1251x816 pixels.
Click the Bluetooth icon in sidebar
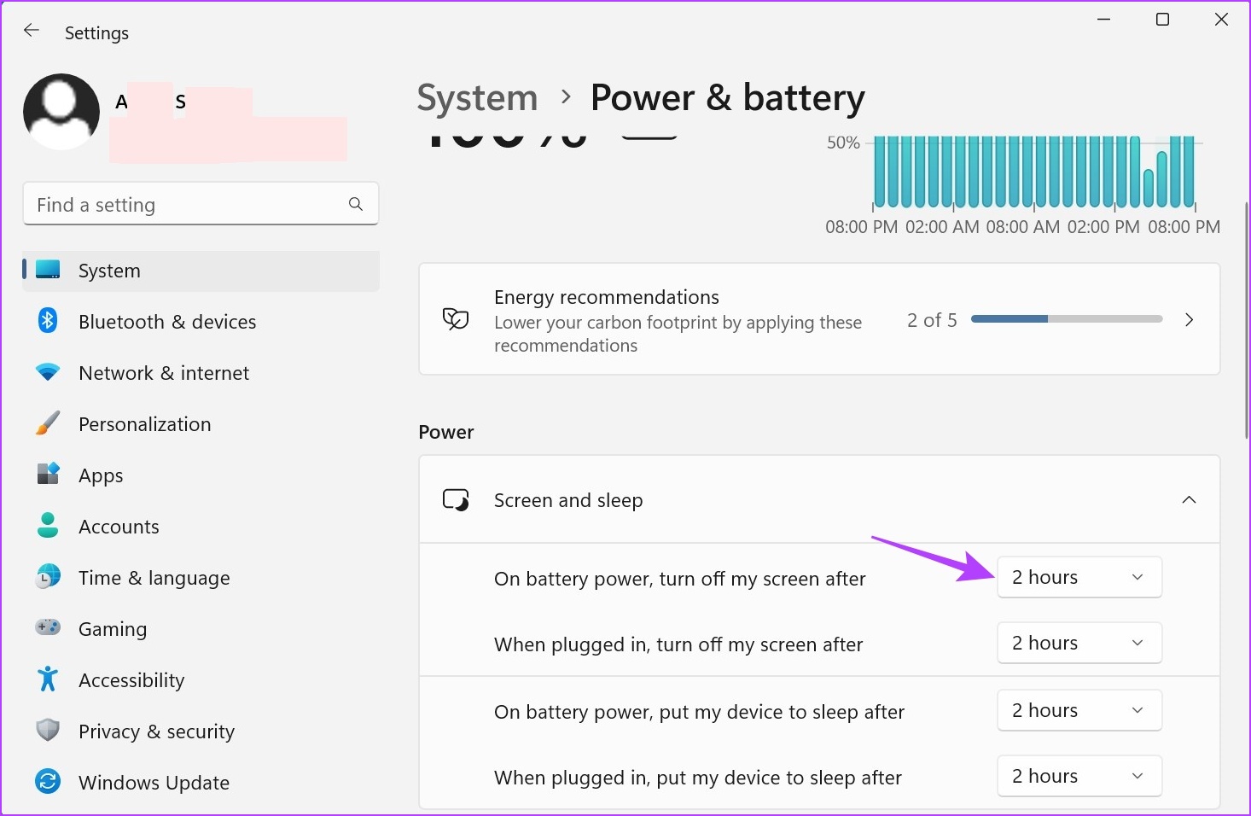click(x=48, y=321)
